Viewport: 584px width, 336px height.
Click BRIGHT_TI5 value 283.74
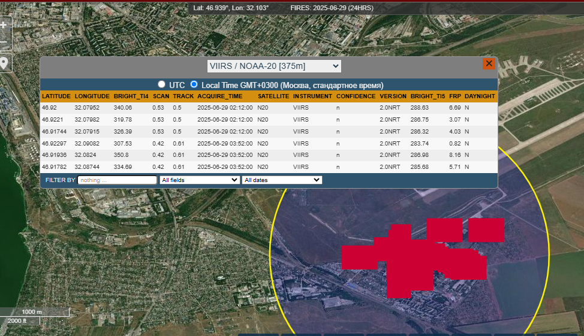[x=419, y=143]
